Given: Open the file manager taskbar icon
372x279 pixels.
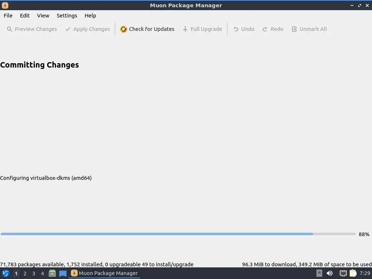Looking at the screenshot, I should click(52, 273).
